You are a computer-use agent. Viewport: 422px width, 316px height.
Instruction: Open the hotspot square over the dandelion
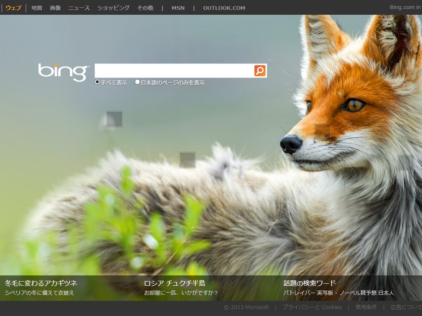pos(114,119)
